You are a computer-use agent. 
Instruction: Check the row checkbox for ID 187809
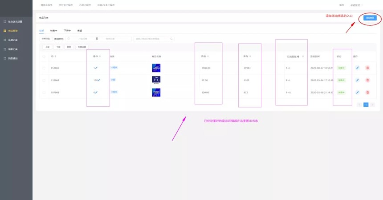44,92
